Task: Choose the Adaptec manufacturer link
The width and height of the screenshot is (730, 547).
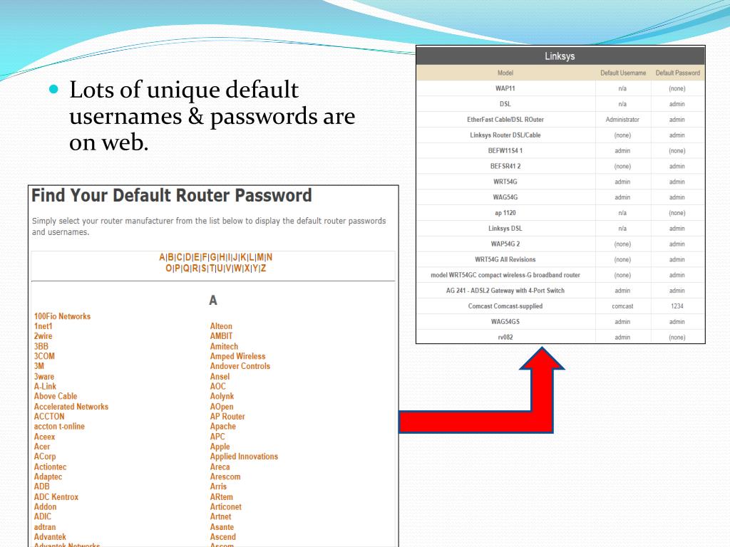Action: [48, 476]
